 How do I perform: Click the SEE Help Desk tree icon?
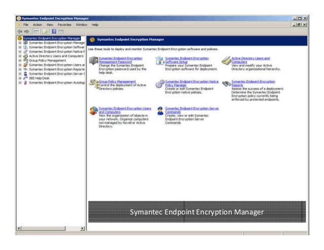point(25,78)
